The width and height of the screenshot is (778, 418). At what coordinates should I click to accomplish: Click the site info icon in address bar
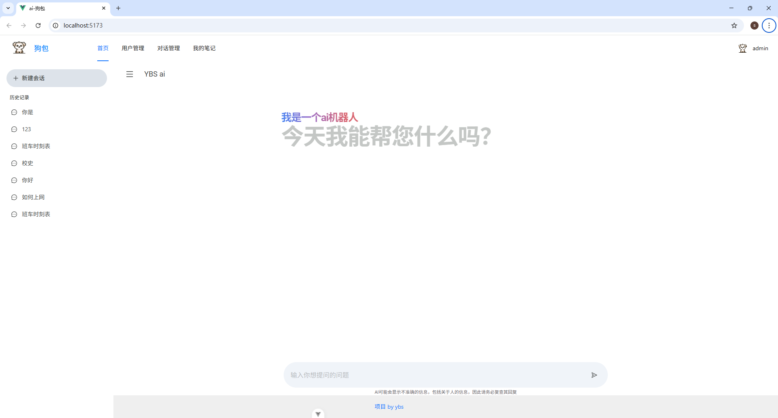(55, 25)
